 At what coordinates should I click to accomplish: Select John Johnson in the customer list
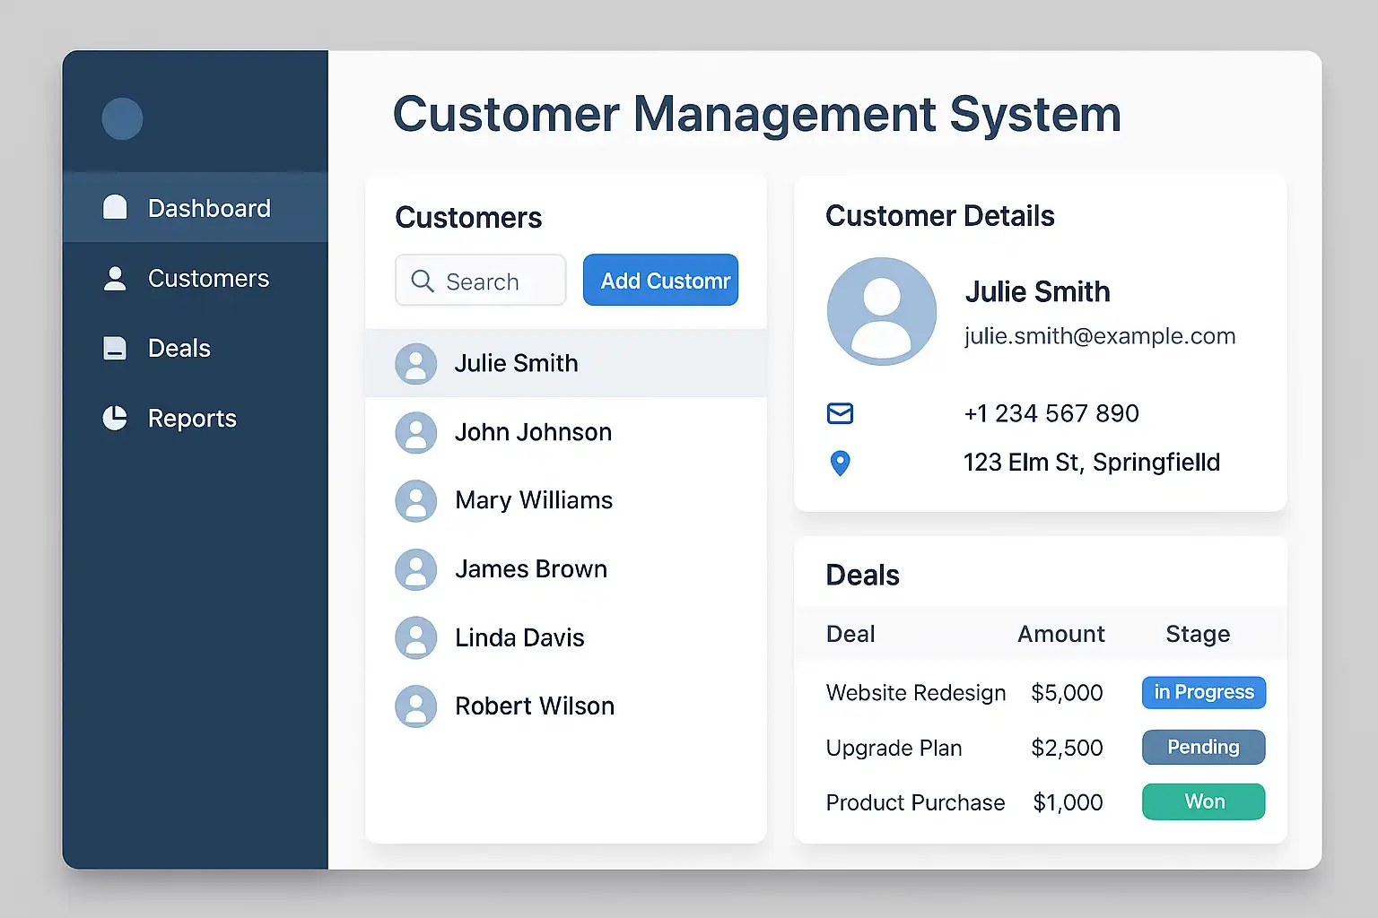click(x=533, y=432)
